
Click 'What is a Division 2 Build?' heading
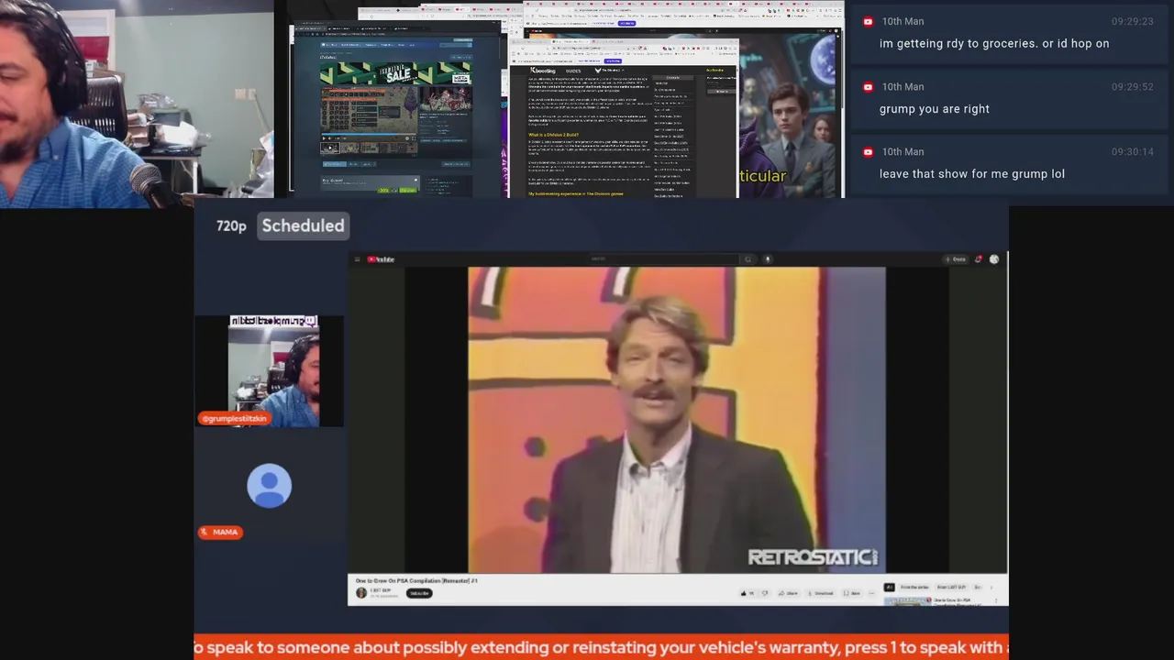click(x=553, y=135)
